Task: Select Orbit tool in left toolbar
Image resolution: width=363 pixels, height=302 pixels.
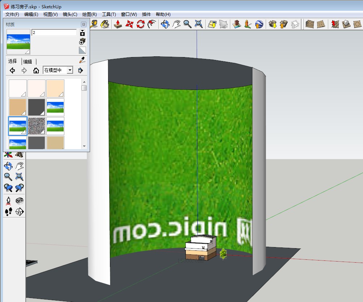Action: click(8, 166)
